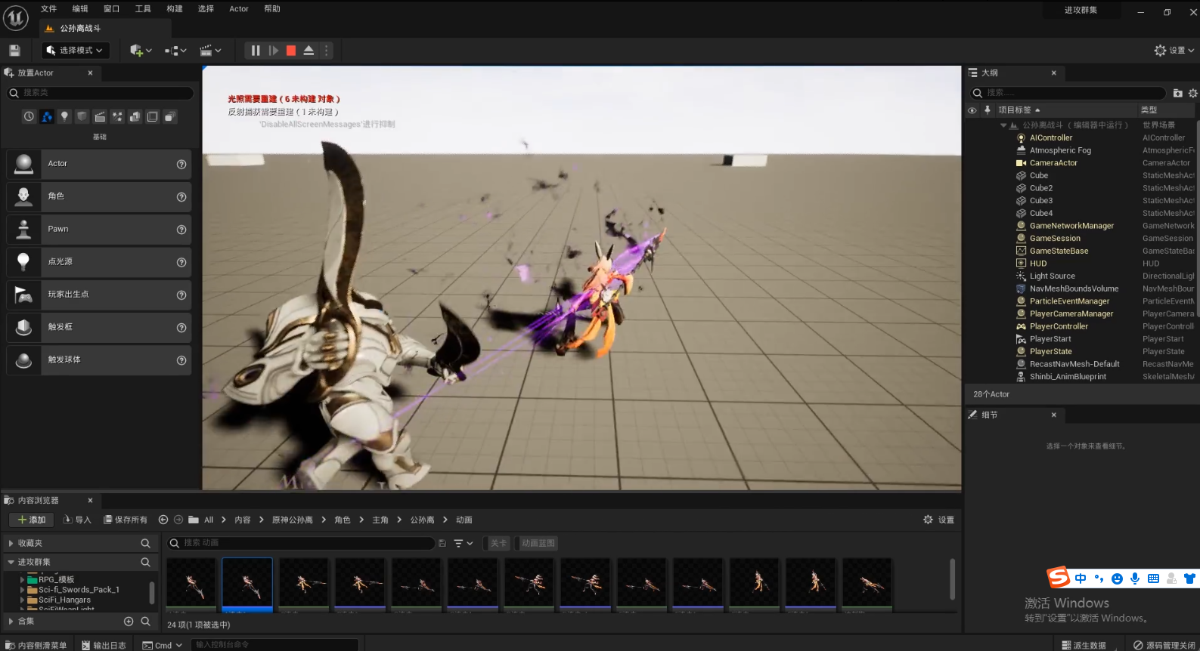Image resolution: width=1200 pixels, height=651 pixels.
Task: Open the 窗口 menu
Action: (x=112, y=9)
